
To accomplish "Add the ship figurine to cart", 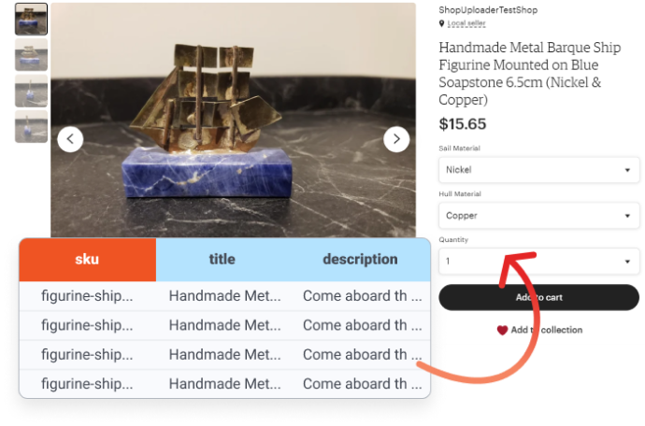I will tap(538, 297).
